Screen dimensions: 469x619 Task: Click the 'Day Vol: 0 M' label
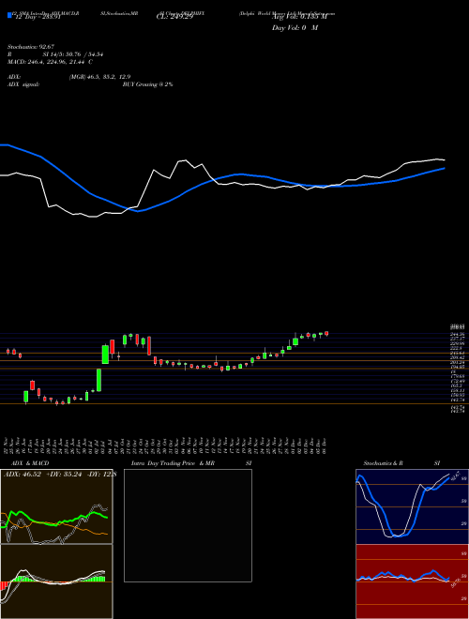click(295, 28)
